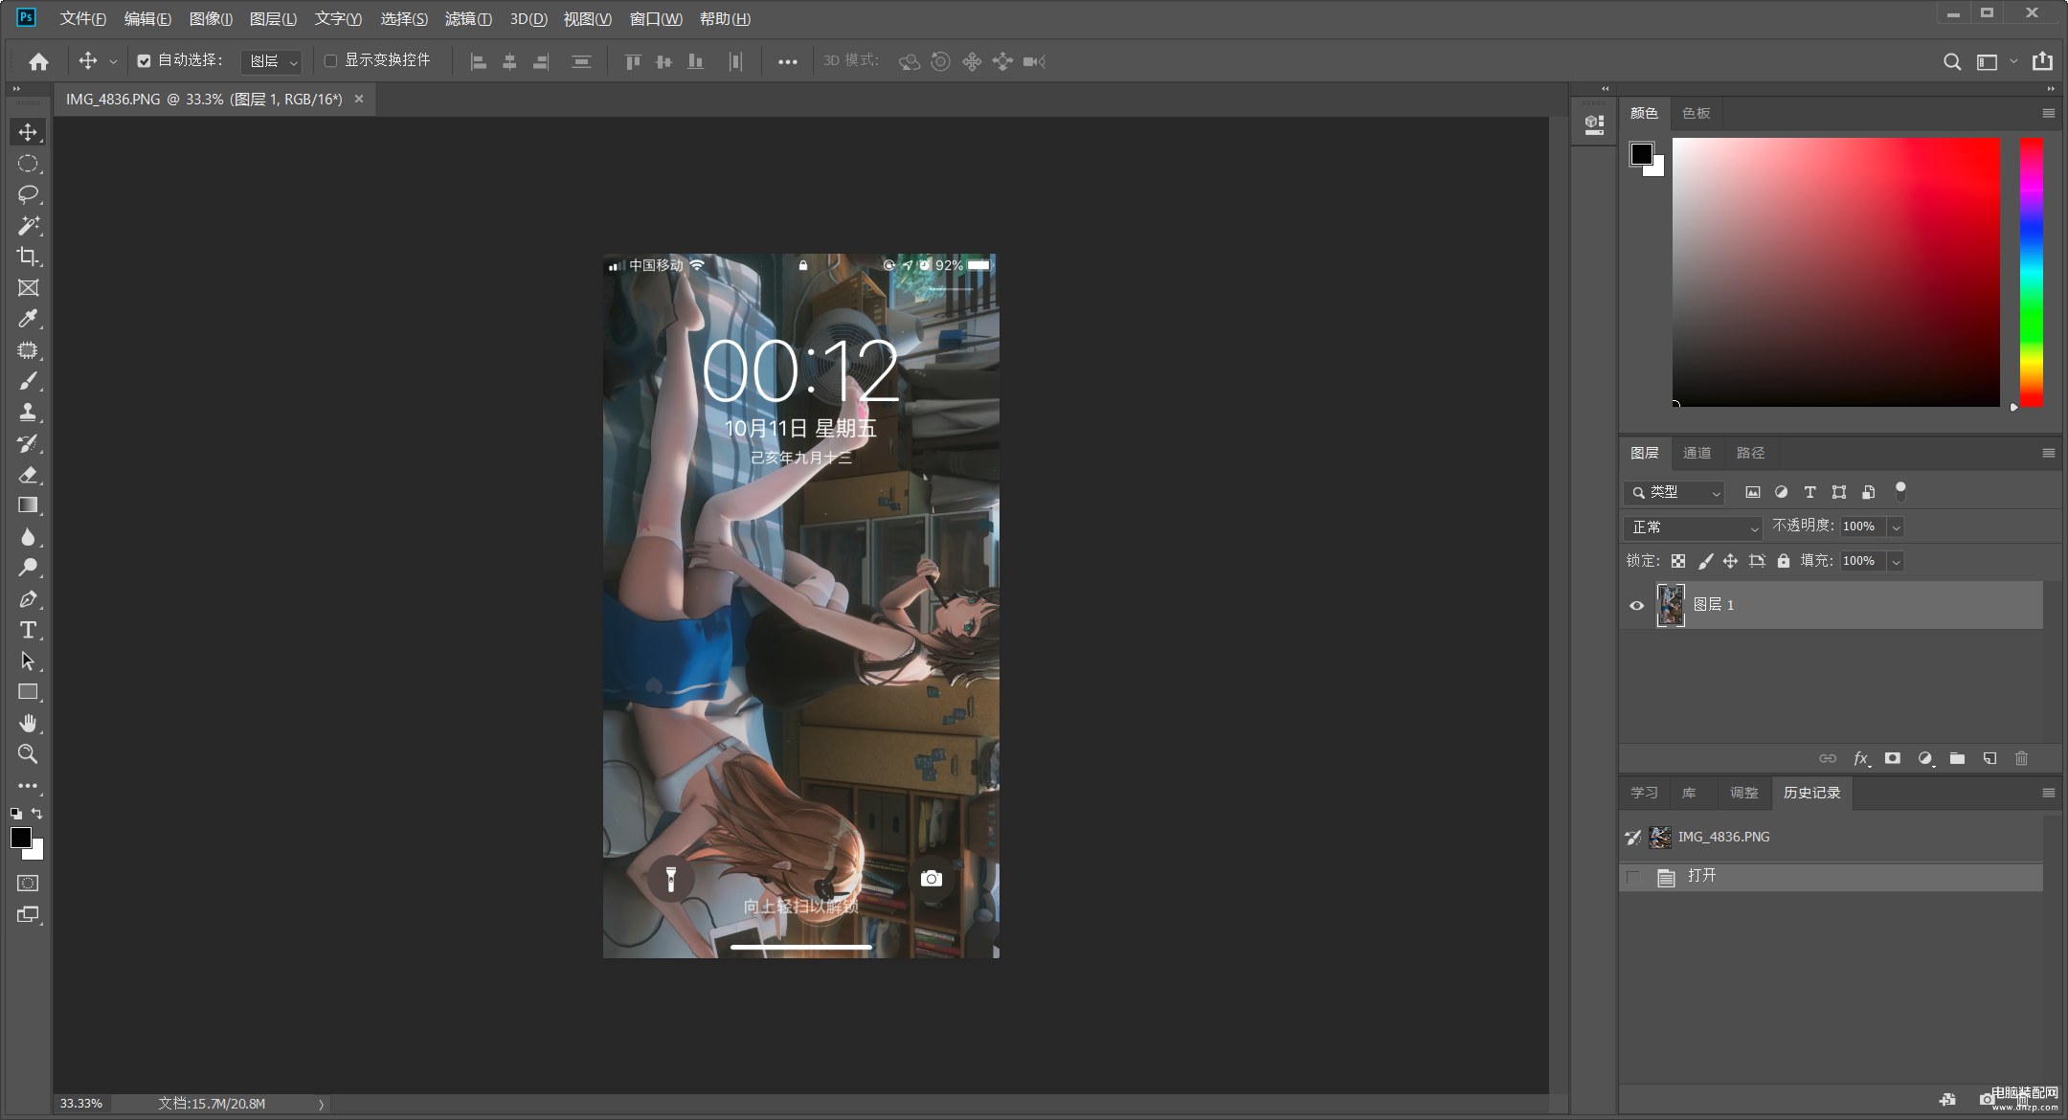Toggle lock transparent pixels

(1678, 561)
